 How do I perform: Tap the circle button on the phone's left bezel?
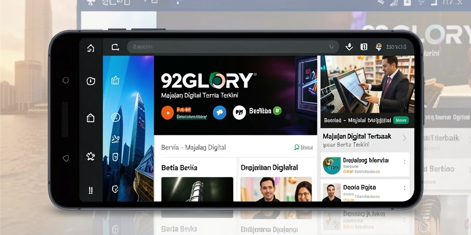65,80
